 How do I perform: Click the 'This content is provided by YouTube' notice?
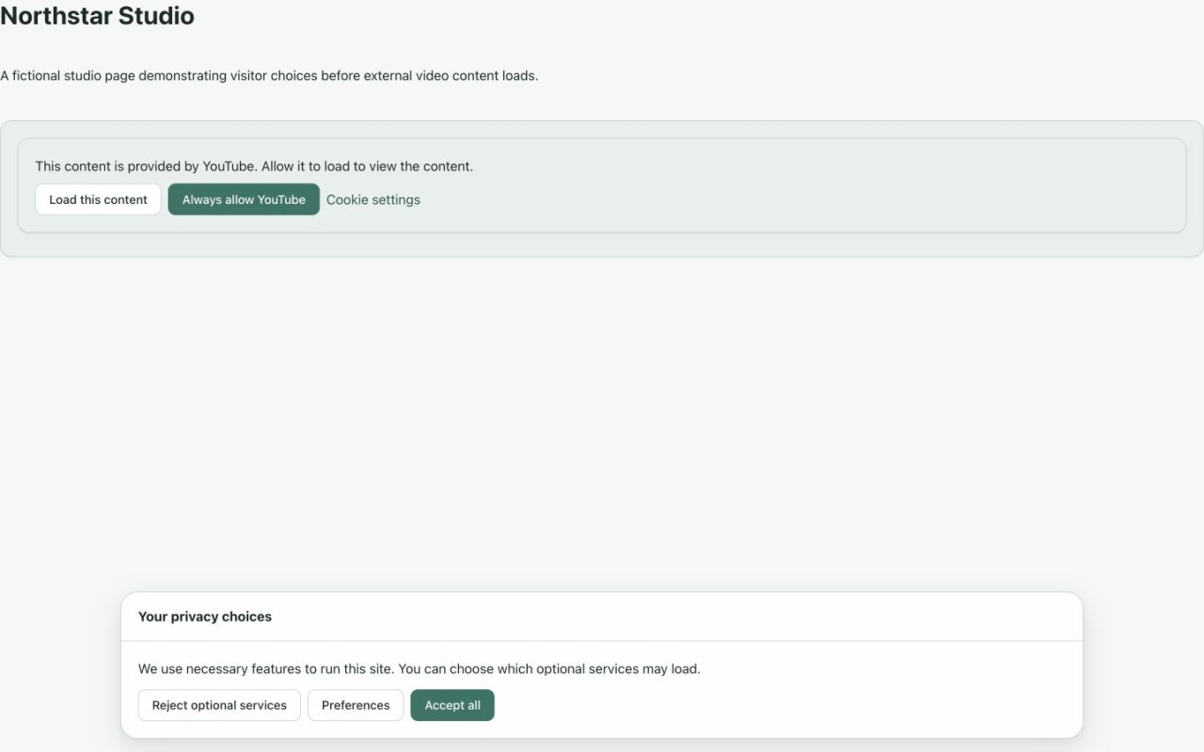[254, 166]
